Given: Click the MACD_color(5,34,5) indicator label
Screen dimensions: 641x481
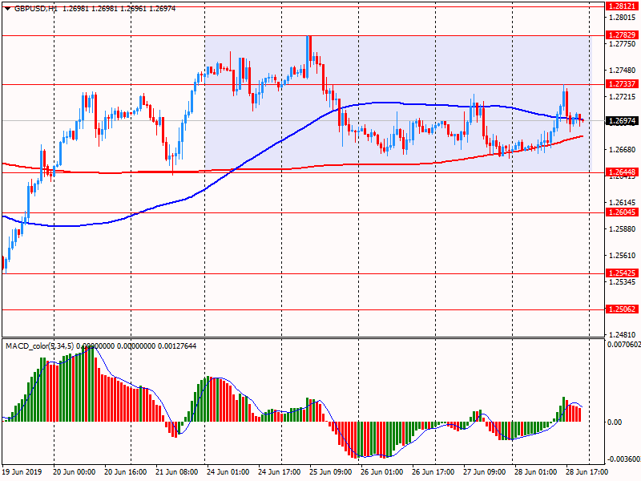Looking at the screenshot, I should coord(39,346).
